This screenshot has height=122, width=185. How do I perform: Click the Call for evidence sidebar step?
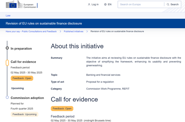[x=23, y=62]
